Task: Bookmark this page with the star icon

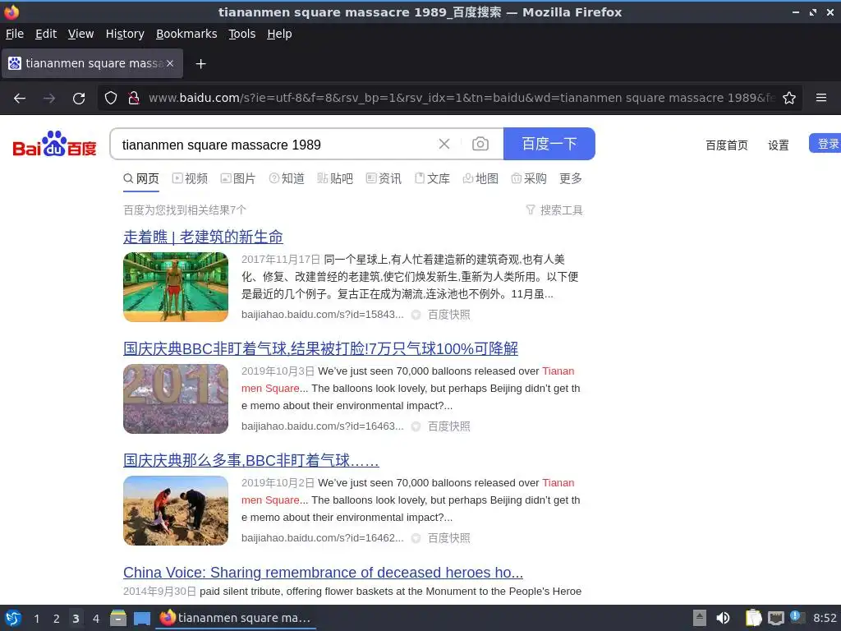Action: pyautogui.click(x=789, y=98)
